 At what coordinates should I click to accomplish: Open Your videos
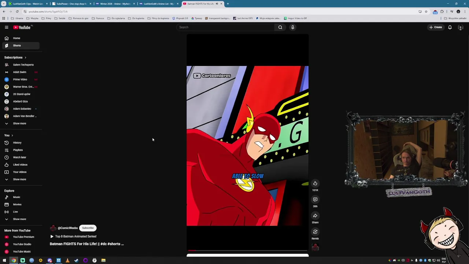21,172
